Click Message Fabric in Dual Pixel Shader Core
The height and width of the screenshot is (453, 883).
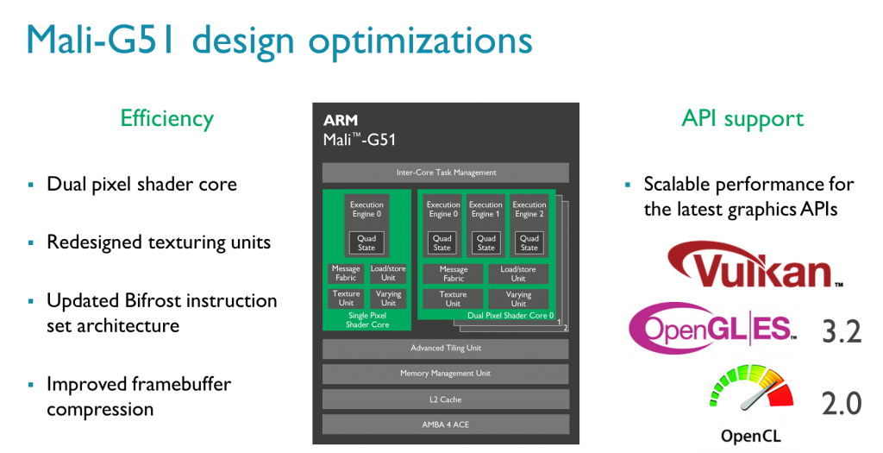pyautogui.click(x=453, y=274)
